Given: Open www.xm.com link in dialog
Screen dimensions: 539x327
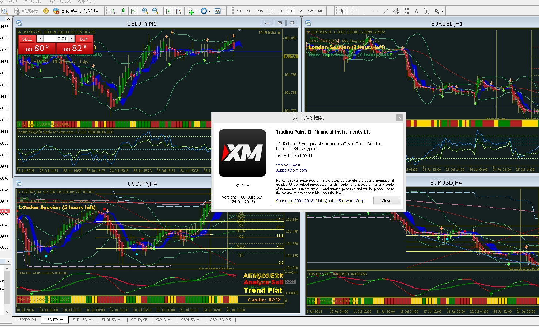Looking at the screenshot, I should (288, 164).
